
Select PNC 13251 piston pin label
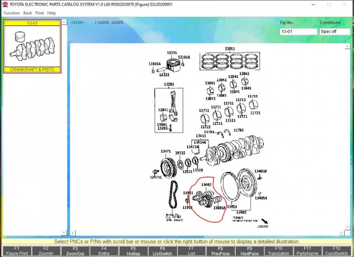[x=164, y=75]
